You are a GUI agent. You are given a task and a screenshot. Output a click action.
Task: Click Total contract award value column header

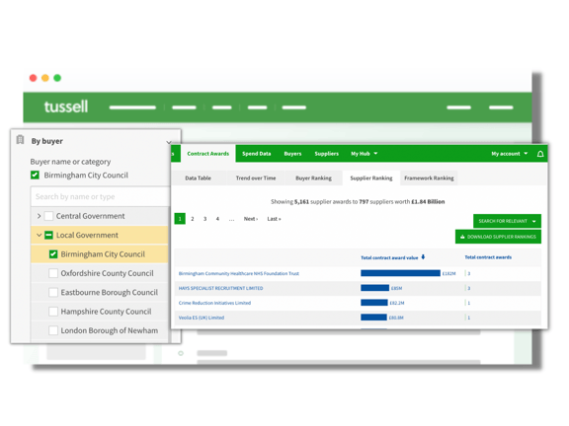389,257
